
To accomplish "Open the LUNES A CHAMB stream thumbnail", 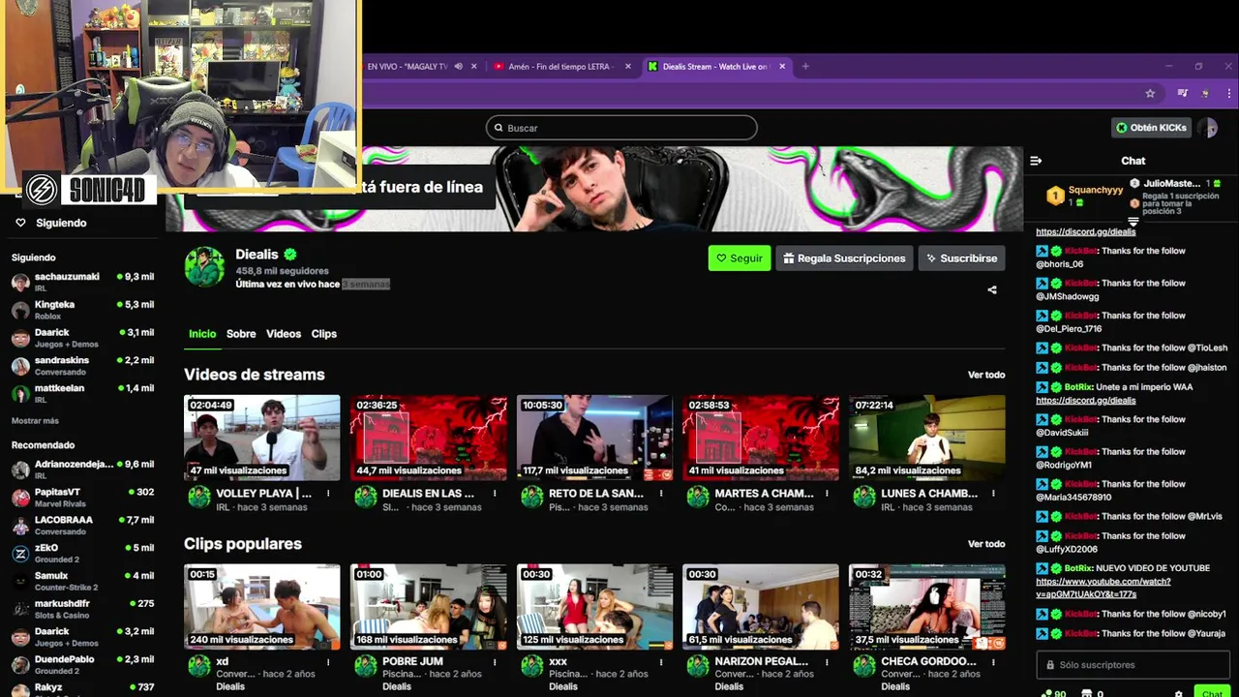I will click(927, 438).
